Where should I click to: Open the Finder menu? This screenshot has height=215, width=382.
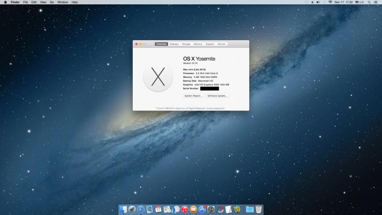(15, 2)
